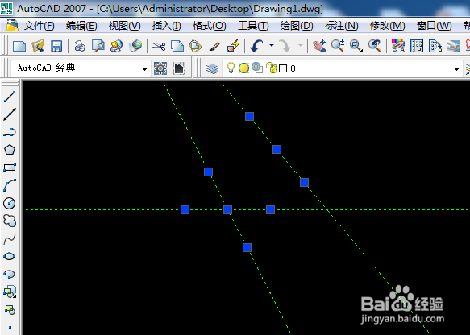Click the My Workspace house icon
Viewport: 470px width, 335px height.
click(x=179, y=68)
